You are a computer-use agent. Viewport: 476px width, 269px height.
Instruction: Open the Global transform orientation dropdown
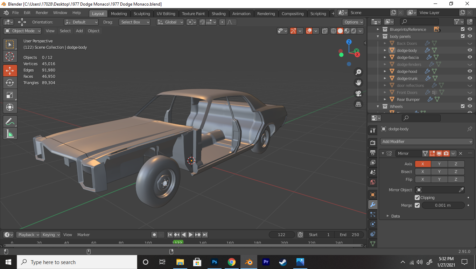tap(170, 22)
